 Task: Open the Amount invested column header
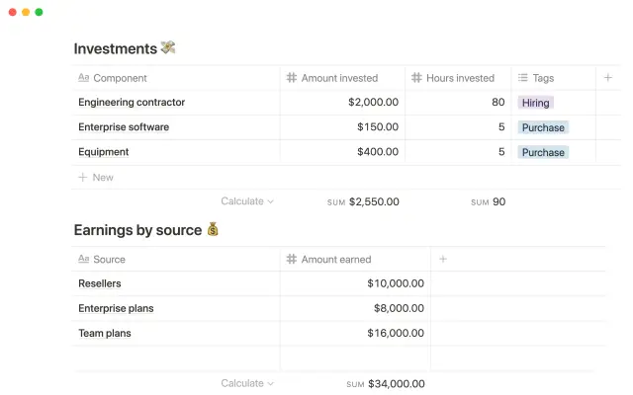(342, 78)
